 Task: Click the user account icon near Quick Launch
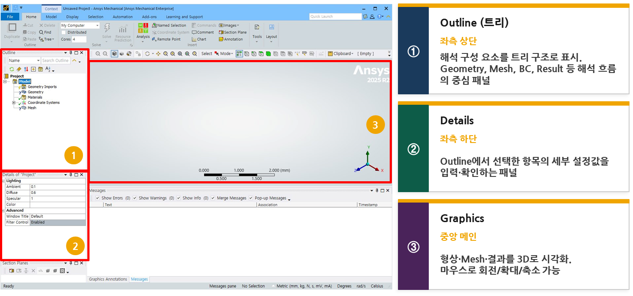(372, 17)
